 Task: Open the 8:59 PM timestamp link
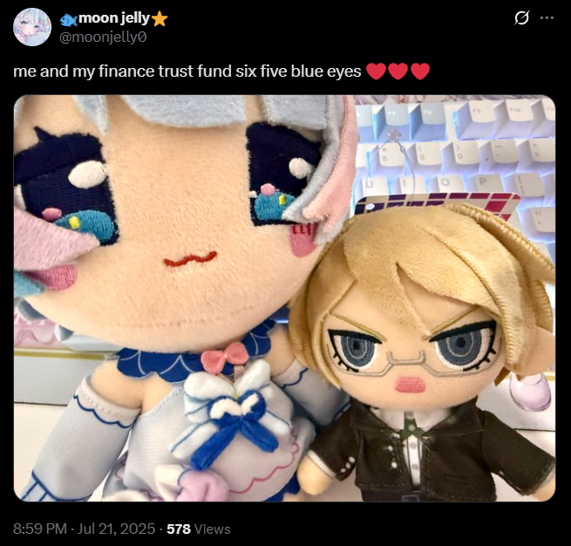(x=40, y=529)
